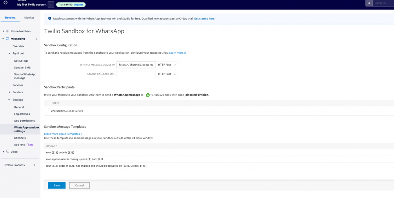Expand the Senders group chevron
The height and width of the screenshot is (198, 394).
[x=9, y=92]
